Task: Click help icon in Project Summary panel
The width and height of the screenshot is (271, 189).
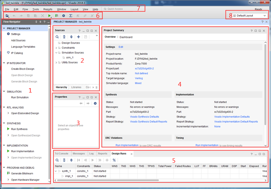Action: (252, 31)
